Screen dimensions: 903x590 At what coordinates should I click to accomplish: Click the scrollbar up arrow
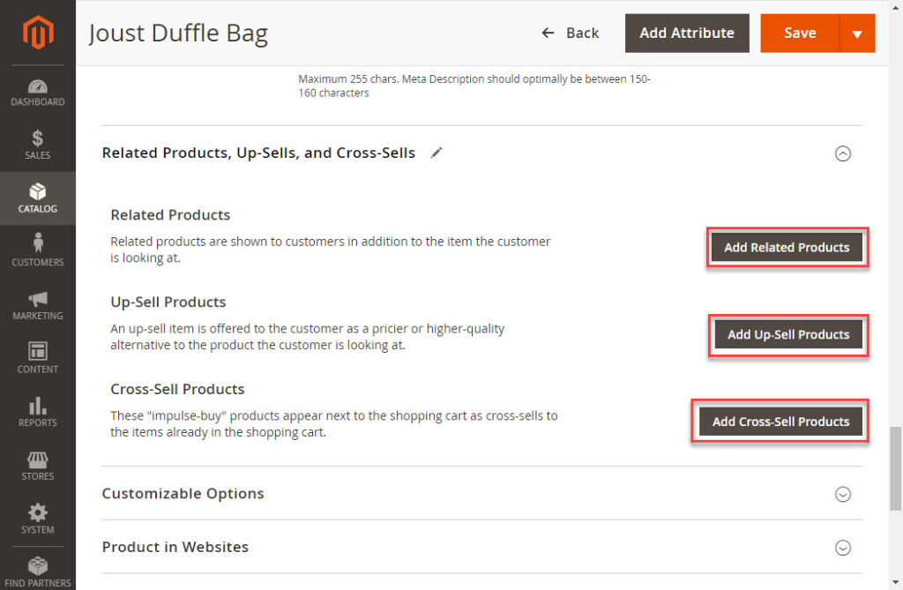[x=896, y=7]
